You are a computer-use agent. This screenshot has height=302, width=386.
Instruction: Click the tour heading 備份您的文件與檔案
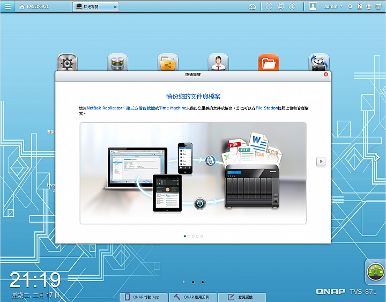click(193, 97)
